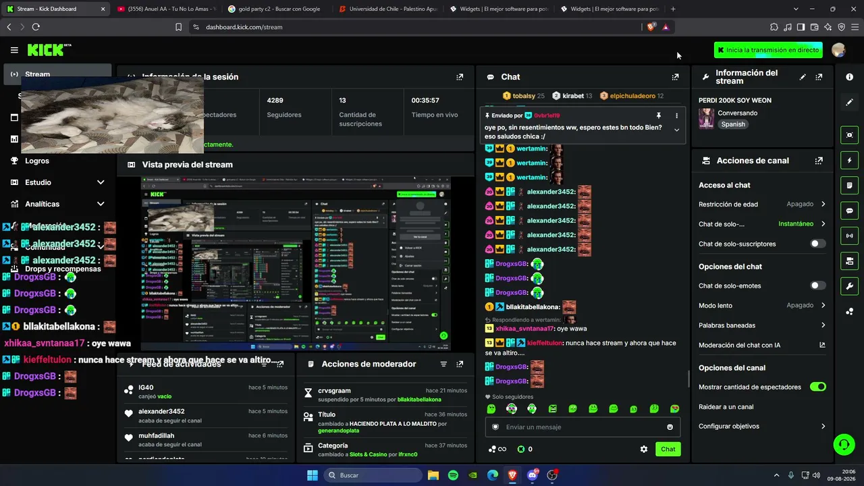
Task: Pop out the Acciones de canal panel
Action: 819,161
